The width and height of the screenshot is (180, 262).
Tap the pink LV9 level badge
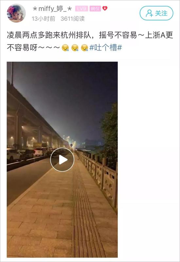coord(81,9)
